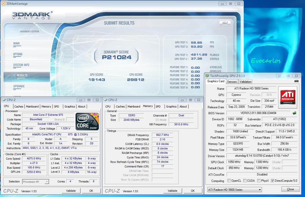305x197 pixels.
Task: Open the About tab in Memory CPU-Z window
Action: pyautogui.click(x=183, y=107)
